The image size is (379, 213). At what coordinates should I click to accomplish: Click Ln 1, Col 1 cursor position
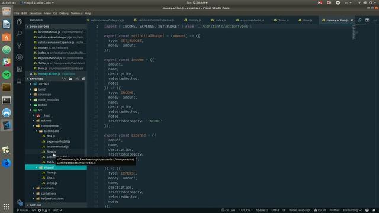coord(246,211)
